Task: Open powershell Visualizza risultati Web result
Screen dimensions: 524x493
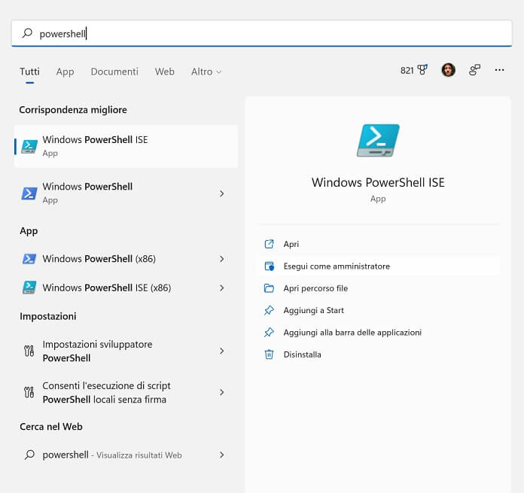Action: click(x=126, y=455)
